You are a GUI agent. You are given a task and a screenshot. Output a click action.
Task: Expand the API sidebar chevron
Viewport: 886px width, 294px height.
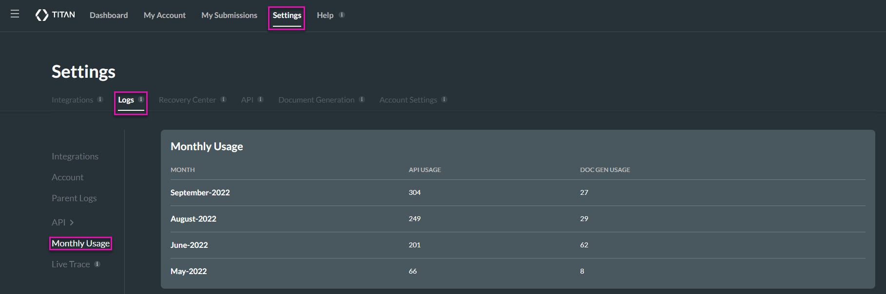[x=72, y=223]
